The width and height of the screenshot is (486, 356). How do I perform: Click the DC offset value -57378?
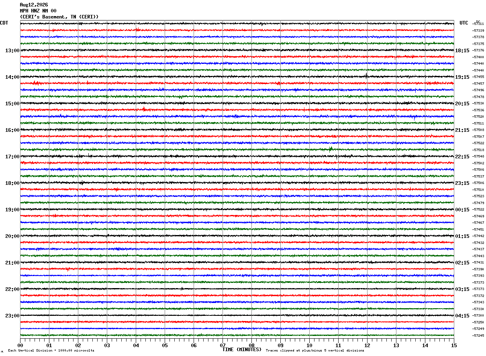[x=478, y=37]
